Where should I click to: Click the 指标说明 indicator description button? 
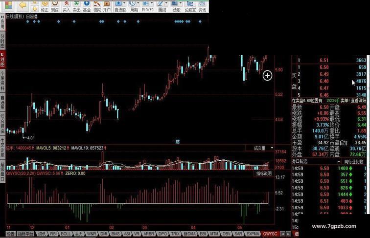[x=264, y=173]
